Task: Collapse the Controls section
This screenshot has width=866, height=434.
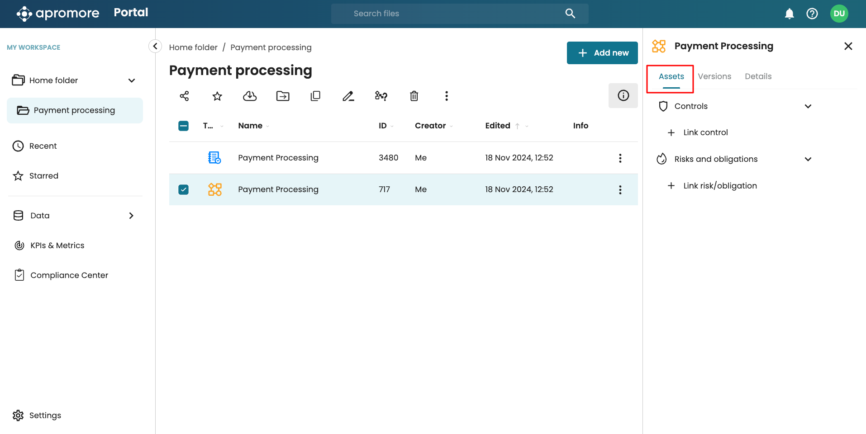Action: (808, 106)
